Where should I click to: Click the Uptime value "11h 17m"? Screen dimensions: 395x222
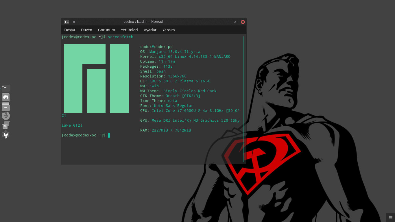coord(167,62)
